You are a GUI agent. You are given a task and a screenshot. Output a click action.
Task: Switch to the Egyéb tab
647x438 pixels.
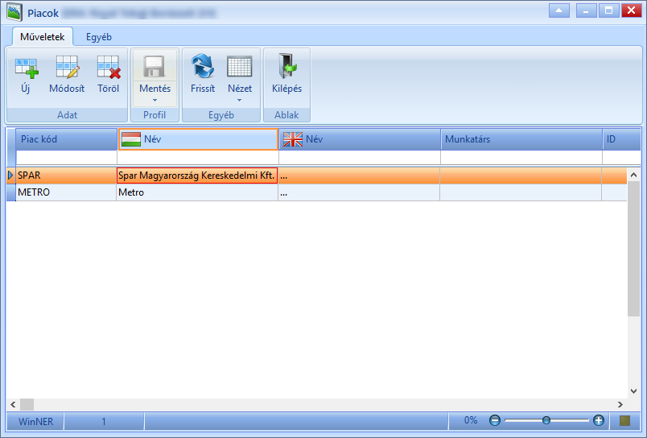click(99, 37)
